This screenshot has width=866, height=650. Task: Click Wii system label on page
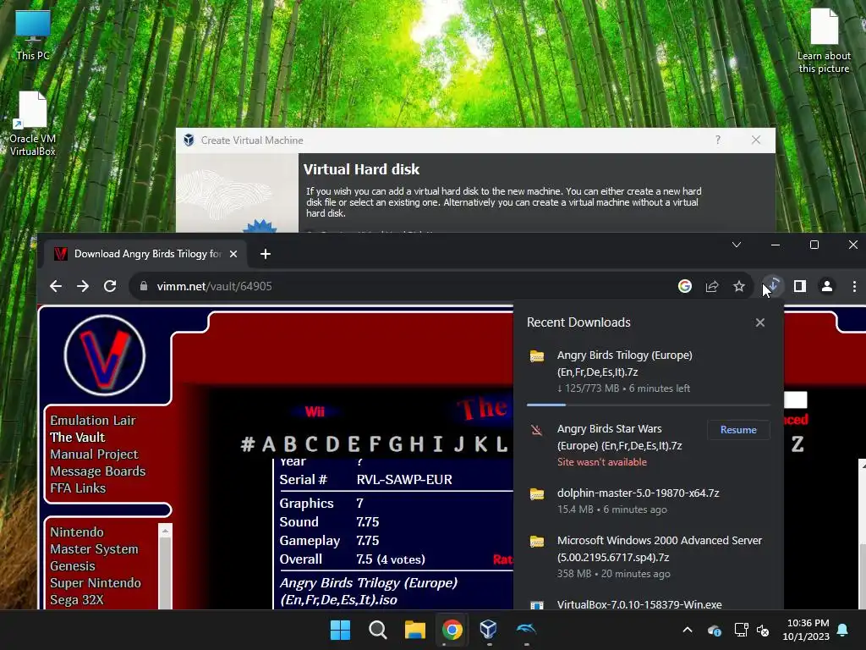315,412
